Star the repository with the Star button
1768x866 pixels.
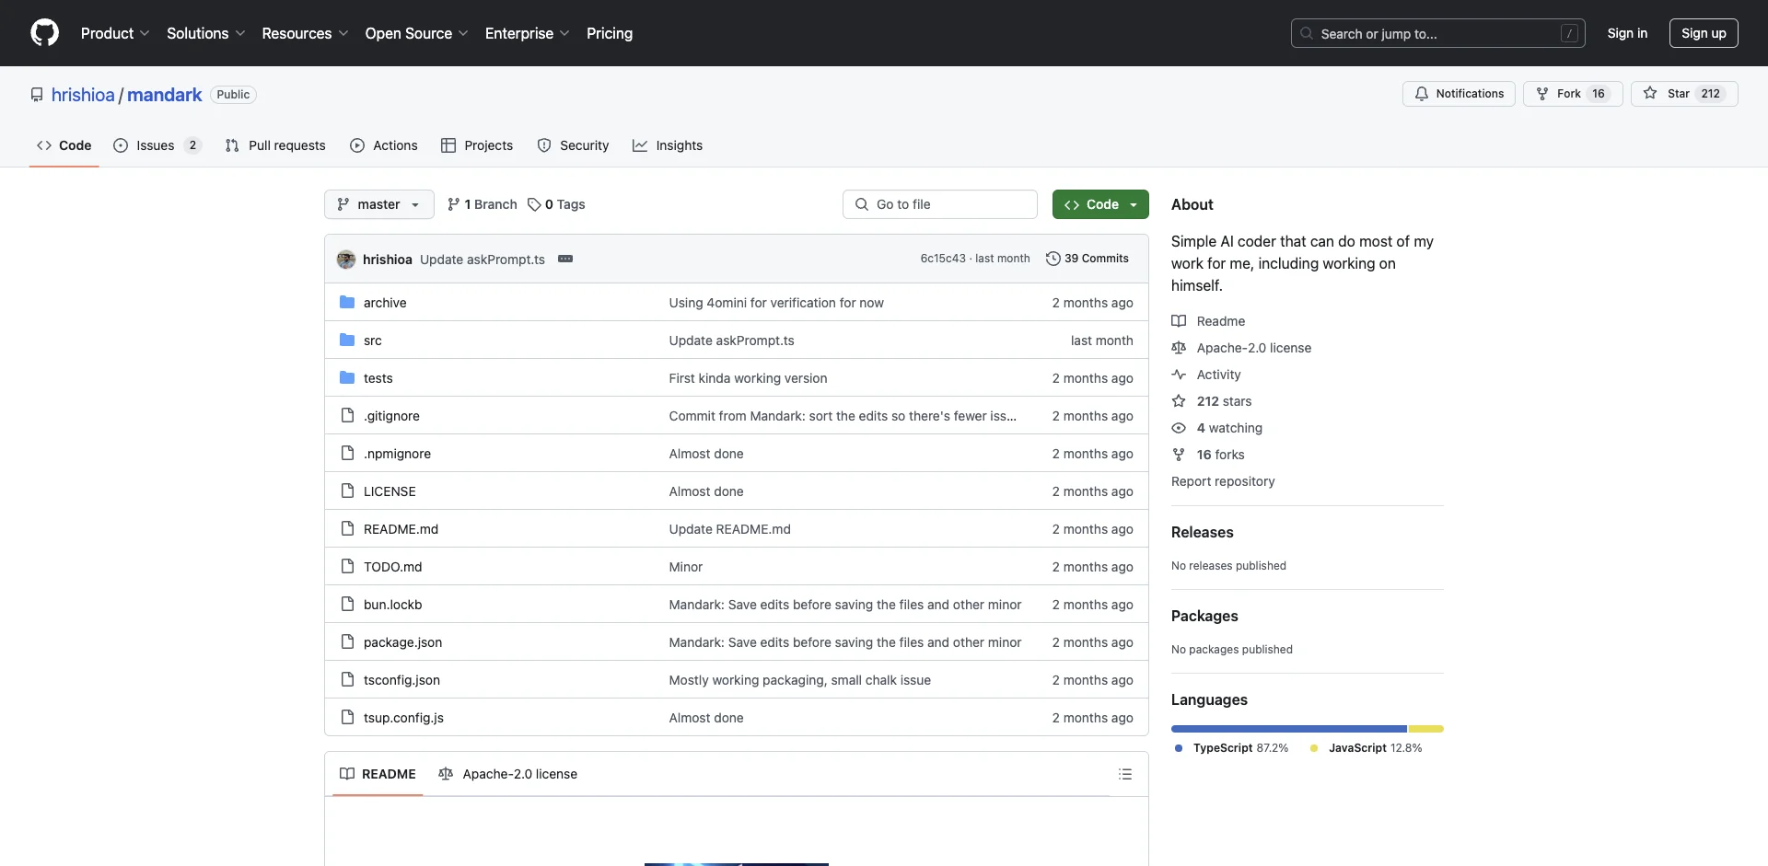1683,94
